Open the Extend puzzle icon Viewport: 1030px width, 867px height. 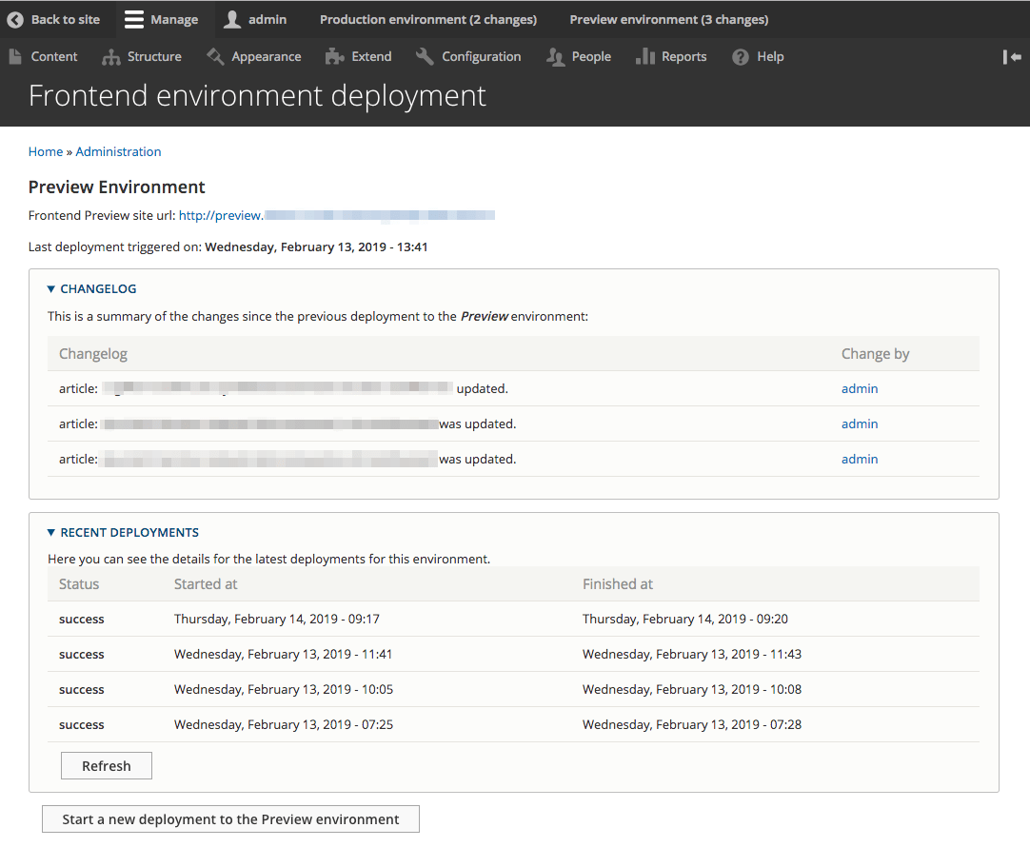coord(334,57)
